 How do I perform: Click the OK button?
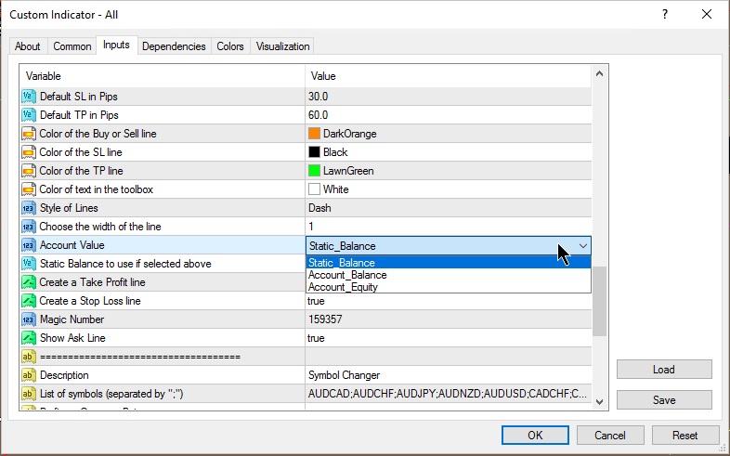[x=535, y=435]
